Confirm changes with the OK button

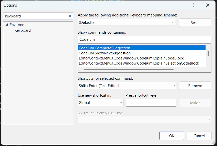point(172,136)
